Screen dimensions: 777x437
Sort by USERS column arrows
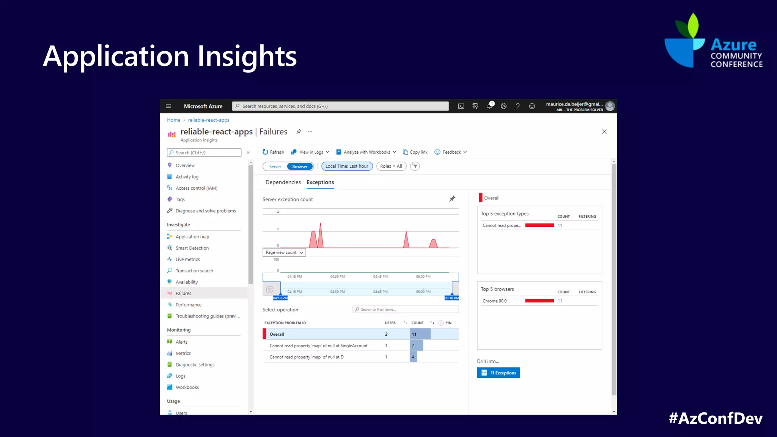(x=406, y=323)
